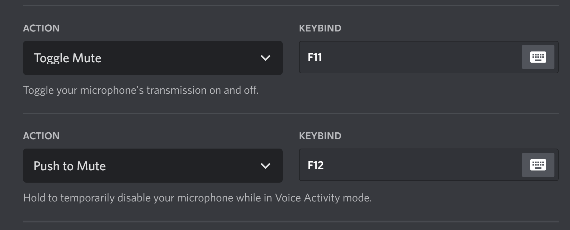Click the keyboard icon beside F11 keybind
This screenshot has height=230, width=570.
tap(538, 57)
